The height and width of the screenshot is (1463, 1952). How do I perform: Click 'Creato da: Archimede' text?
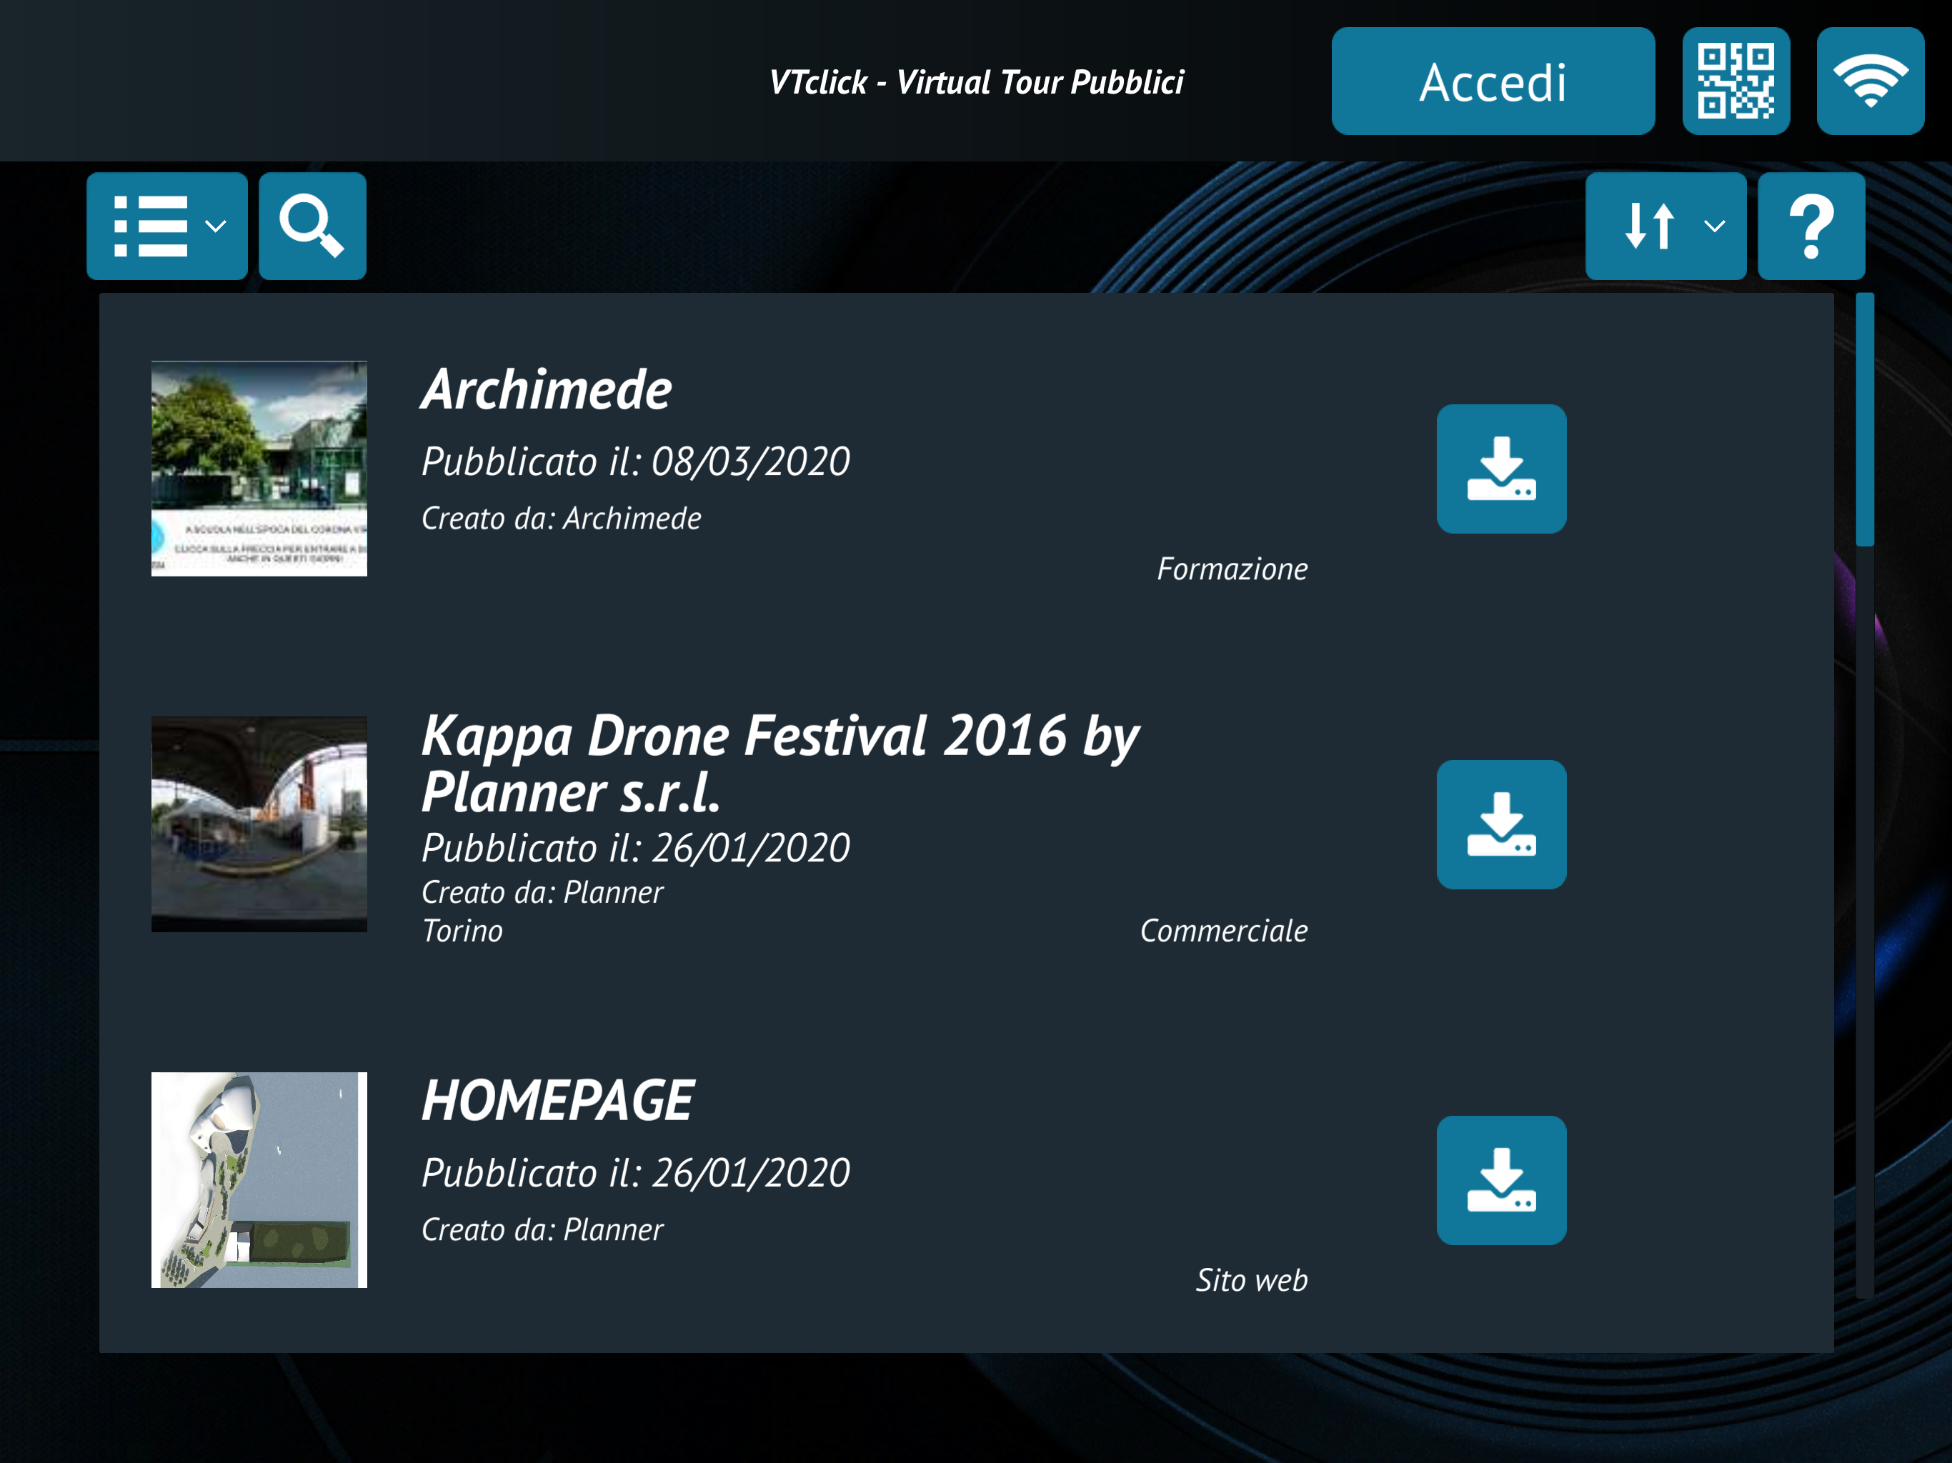click(562, 518)
